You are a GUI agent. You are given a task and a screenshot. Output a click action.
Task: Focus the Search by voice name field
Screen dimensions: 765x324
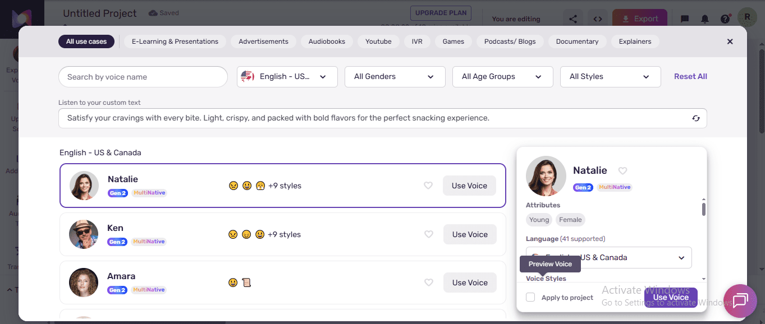click(143, 77)
